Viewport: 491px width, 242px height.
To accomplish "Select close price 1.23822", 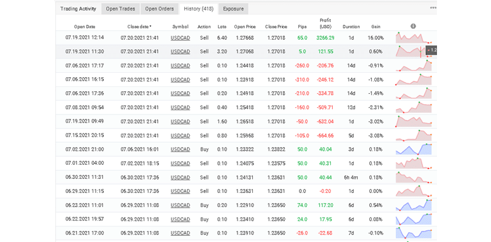I will [276, 149].
